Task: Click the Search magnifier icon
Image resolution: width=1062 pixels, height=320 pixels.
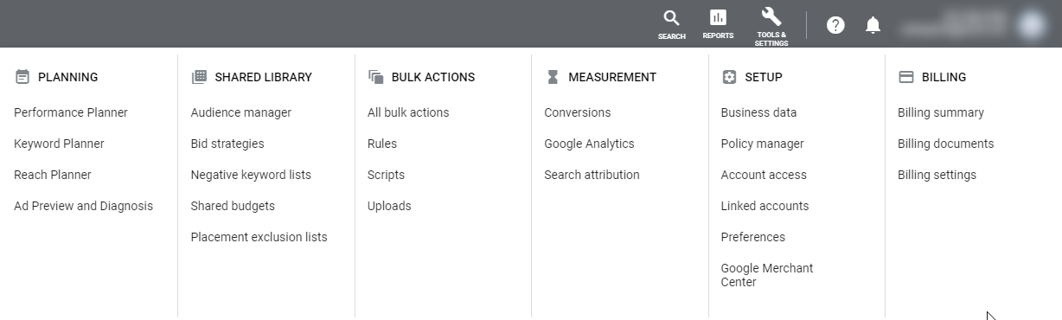Action: tap(671, 18)
